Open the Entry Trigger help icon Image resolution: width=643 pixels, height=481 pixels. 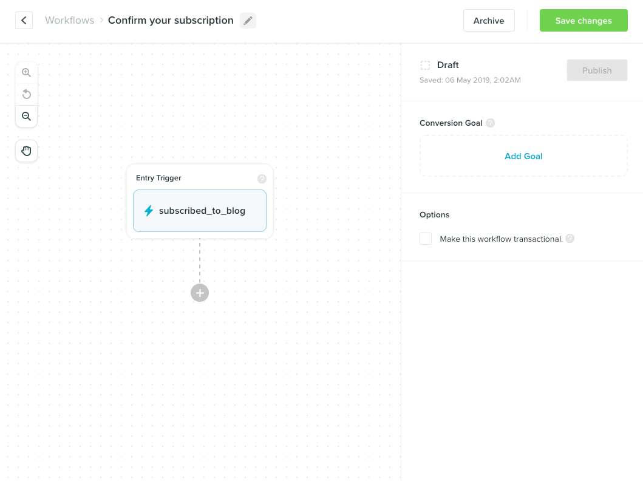coord(262,179)
